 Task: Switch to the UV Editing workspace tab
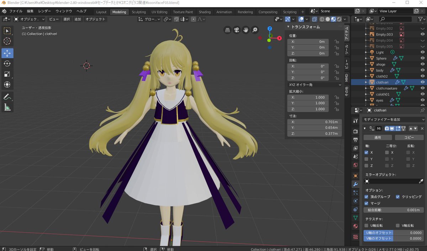pos(159,12)
